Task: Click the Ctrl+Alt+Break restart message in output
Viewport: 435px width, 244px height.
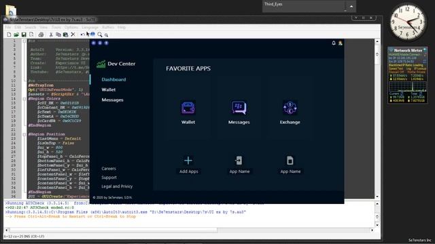Action: (x=71, y=217)
